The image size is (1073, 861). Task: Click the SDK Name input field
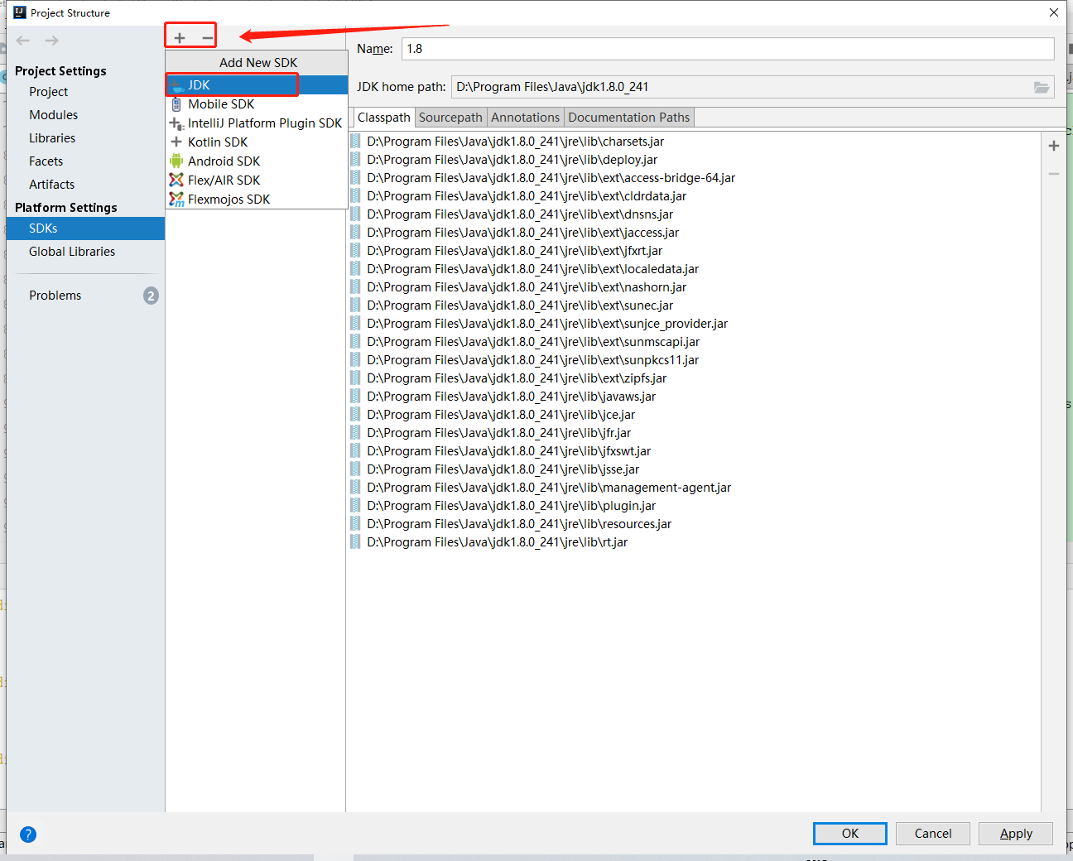[x=728, y=49]
